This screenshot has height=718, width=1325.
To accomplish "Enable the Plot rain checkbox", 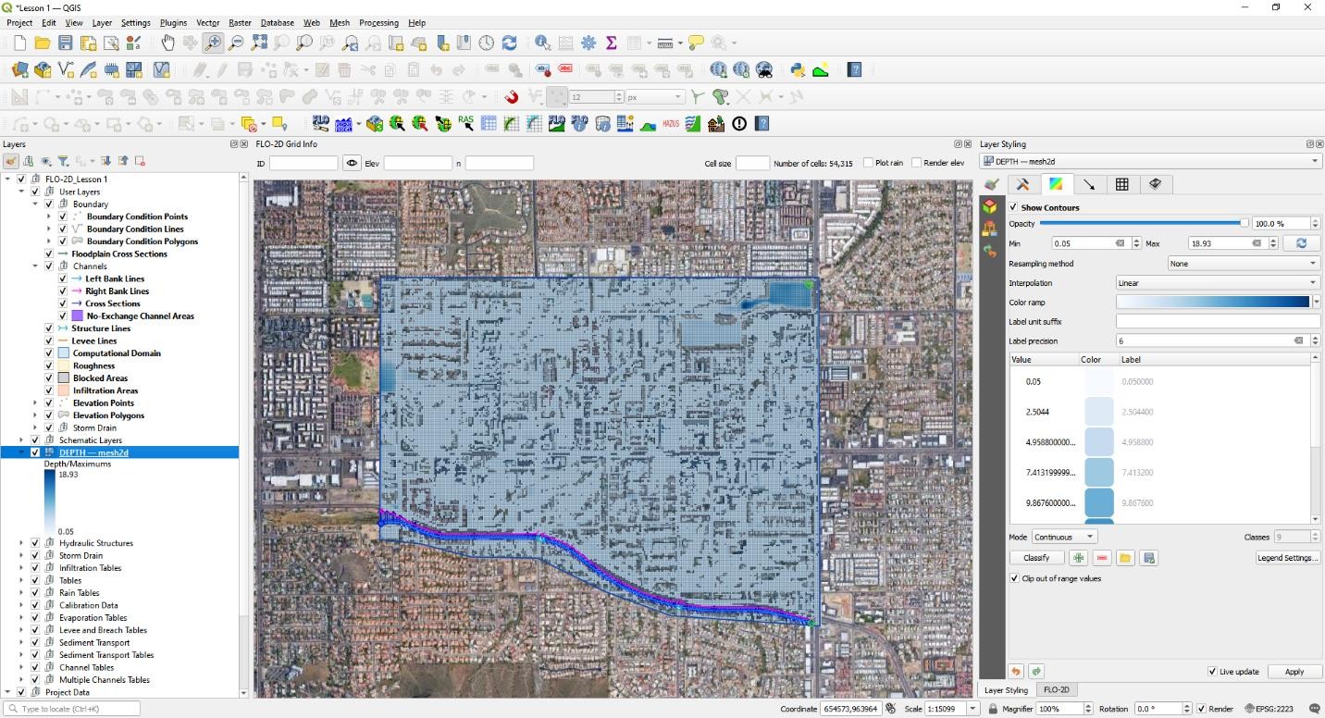I will tap(868, 163).
